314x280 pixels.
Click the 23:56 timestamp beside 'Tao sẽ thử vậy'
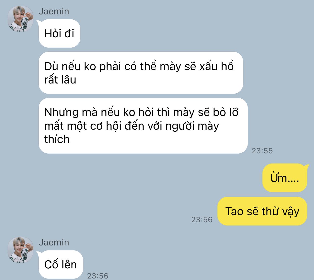click(x=202, y=220)
